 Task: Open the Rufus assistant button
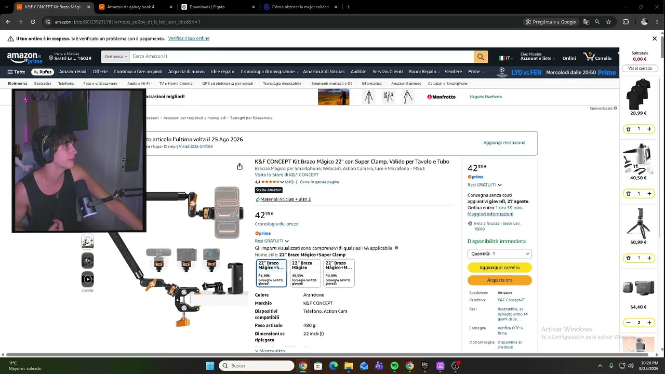point(43,72)
